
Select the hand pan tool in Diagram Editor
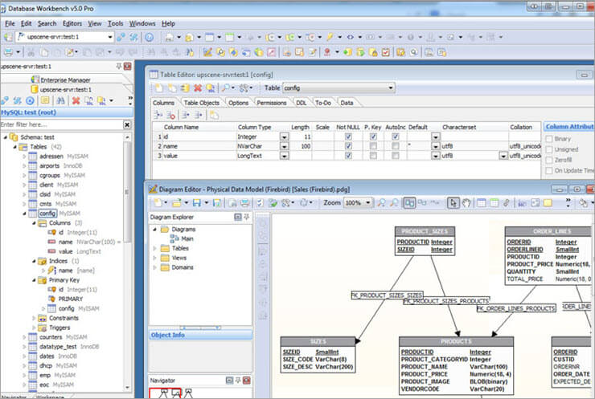[466, 203]
